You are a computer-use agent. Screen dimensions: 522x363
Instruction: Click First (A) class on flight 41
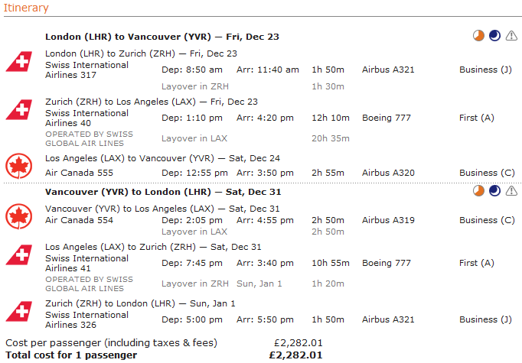coord(477,263)
